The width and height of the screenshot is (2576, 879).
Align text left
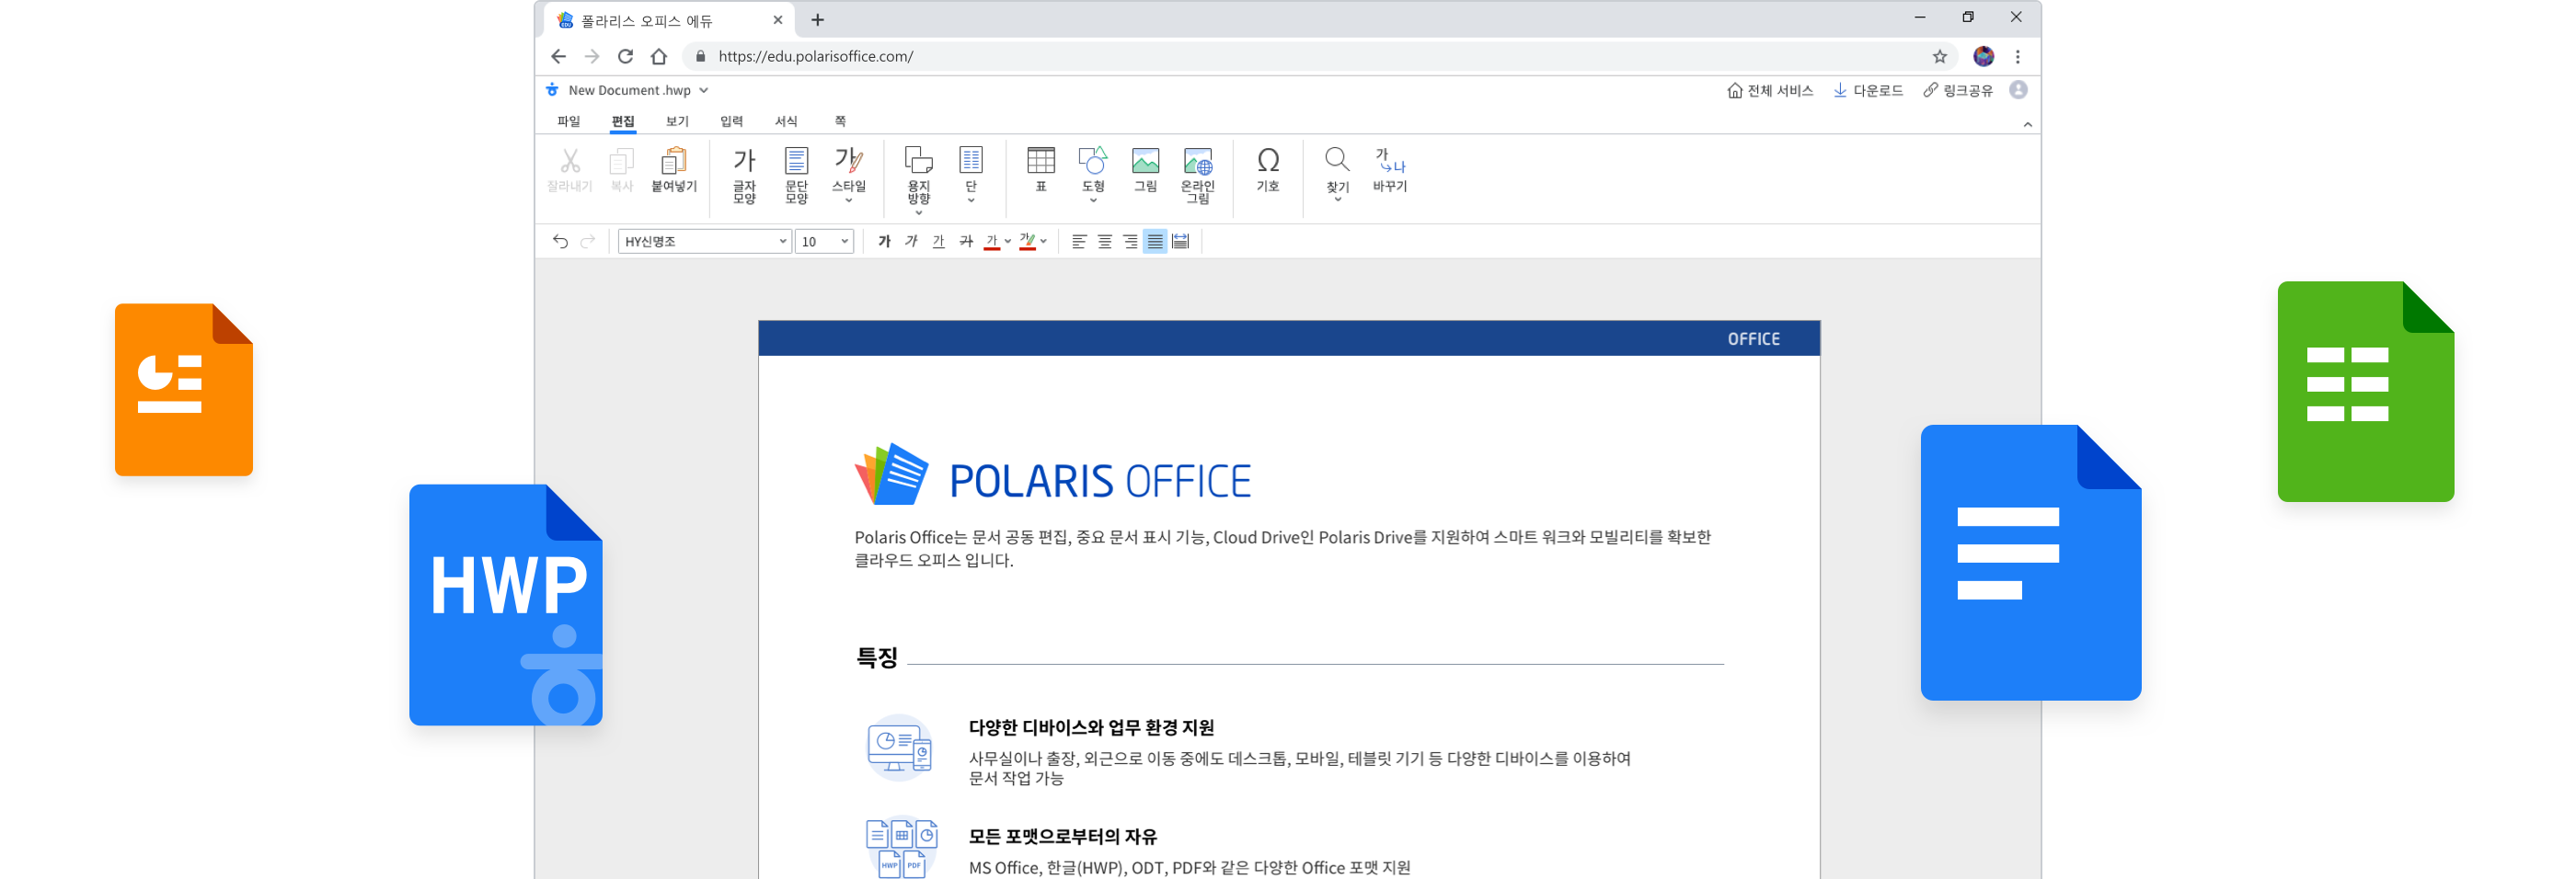tap(1078, 241)
